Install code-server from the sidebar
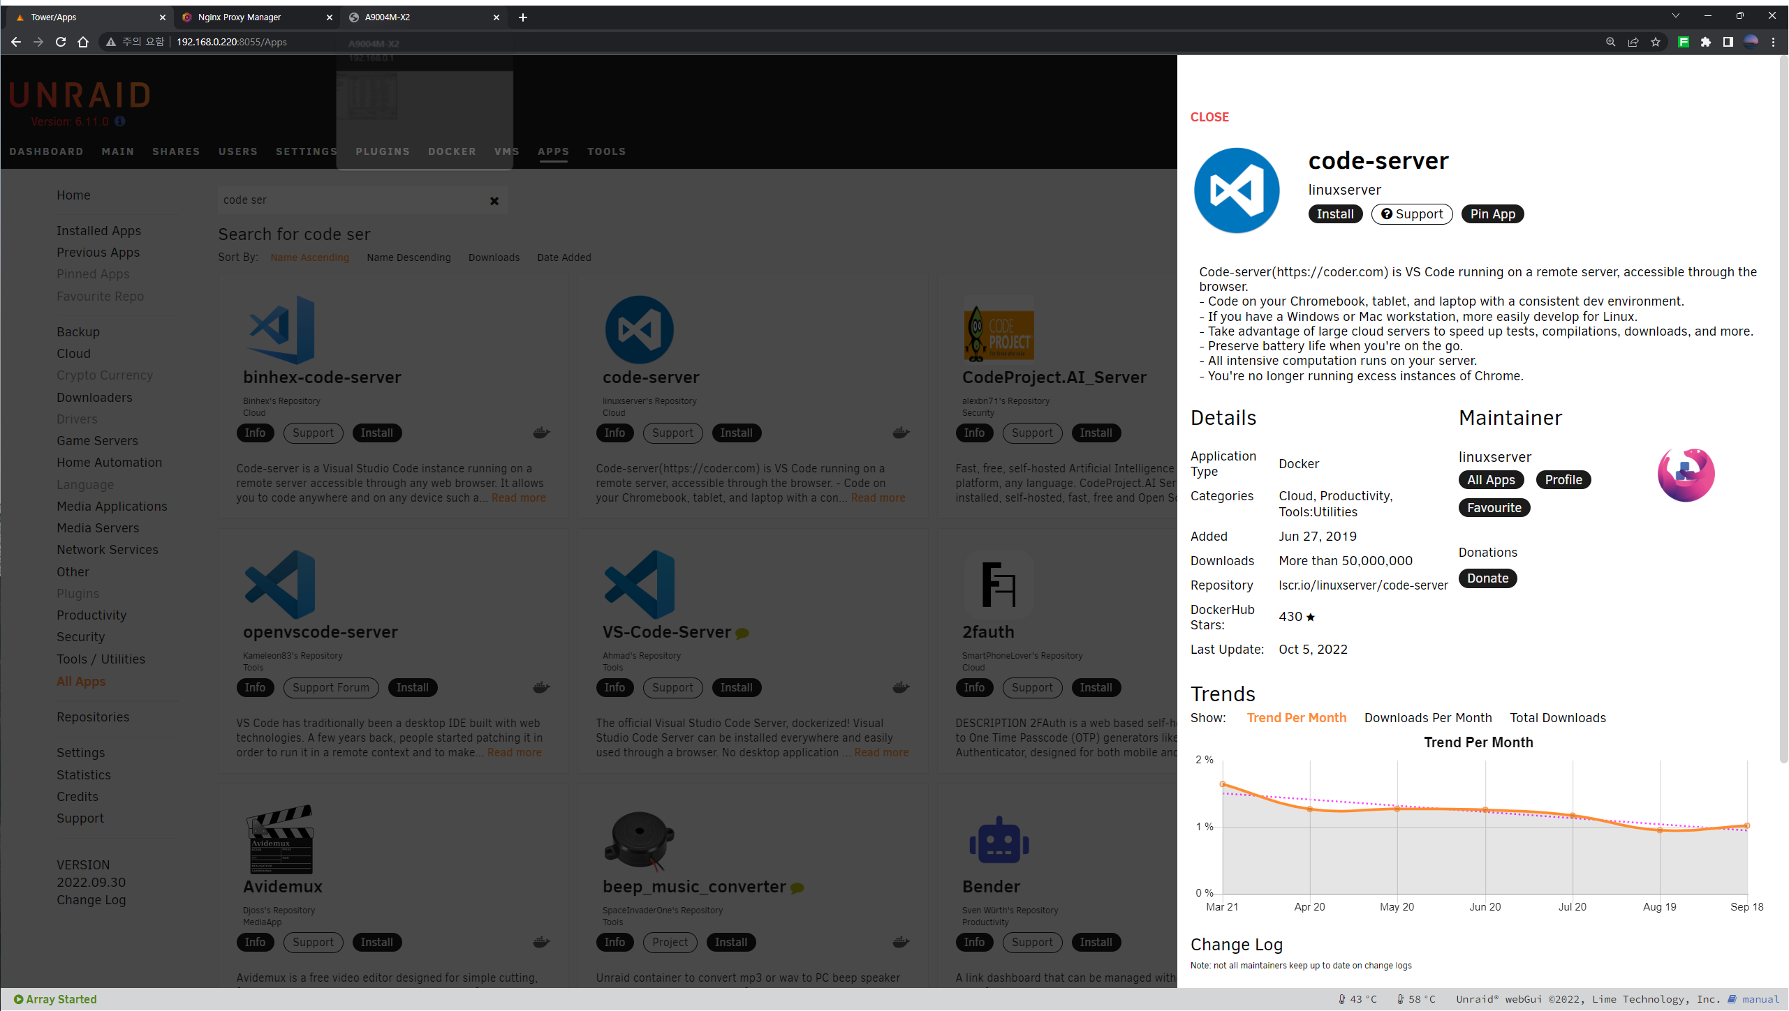The image size is (1789, 1011). click(x=1334, y=214)
